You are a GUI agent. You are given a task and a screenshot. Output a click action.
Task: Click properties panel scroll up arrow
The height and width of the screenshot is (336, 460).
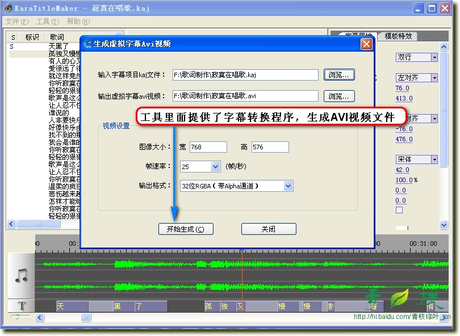tap(444, 47)
